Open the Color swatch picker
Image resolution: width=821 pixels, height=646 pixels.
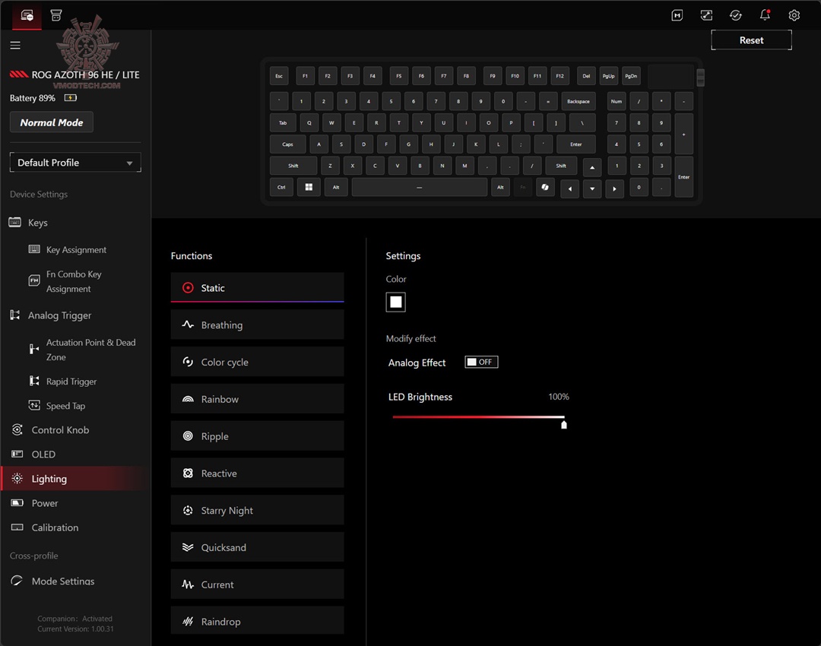point(396,302)
